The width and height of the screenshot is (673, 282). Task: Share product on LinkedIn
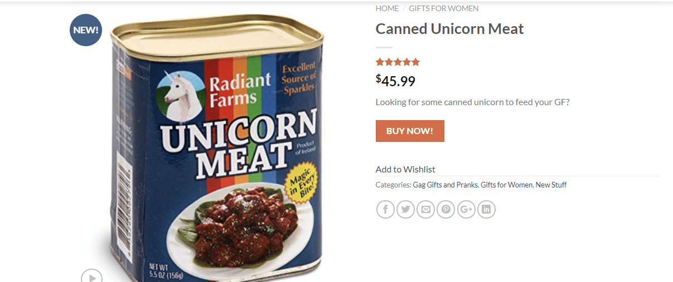click(x=486, y=209)
